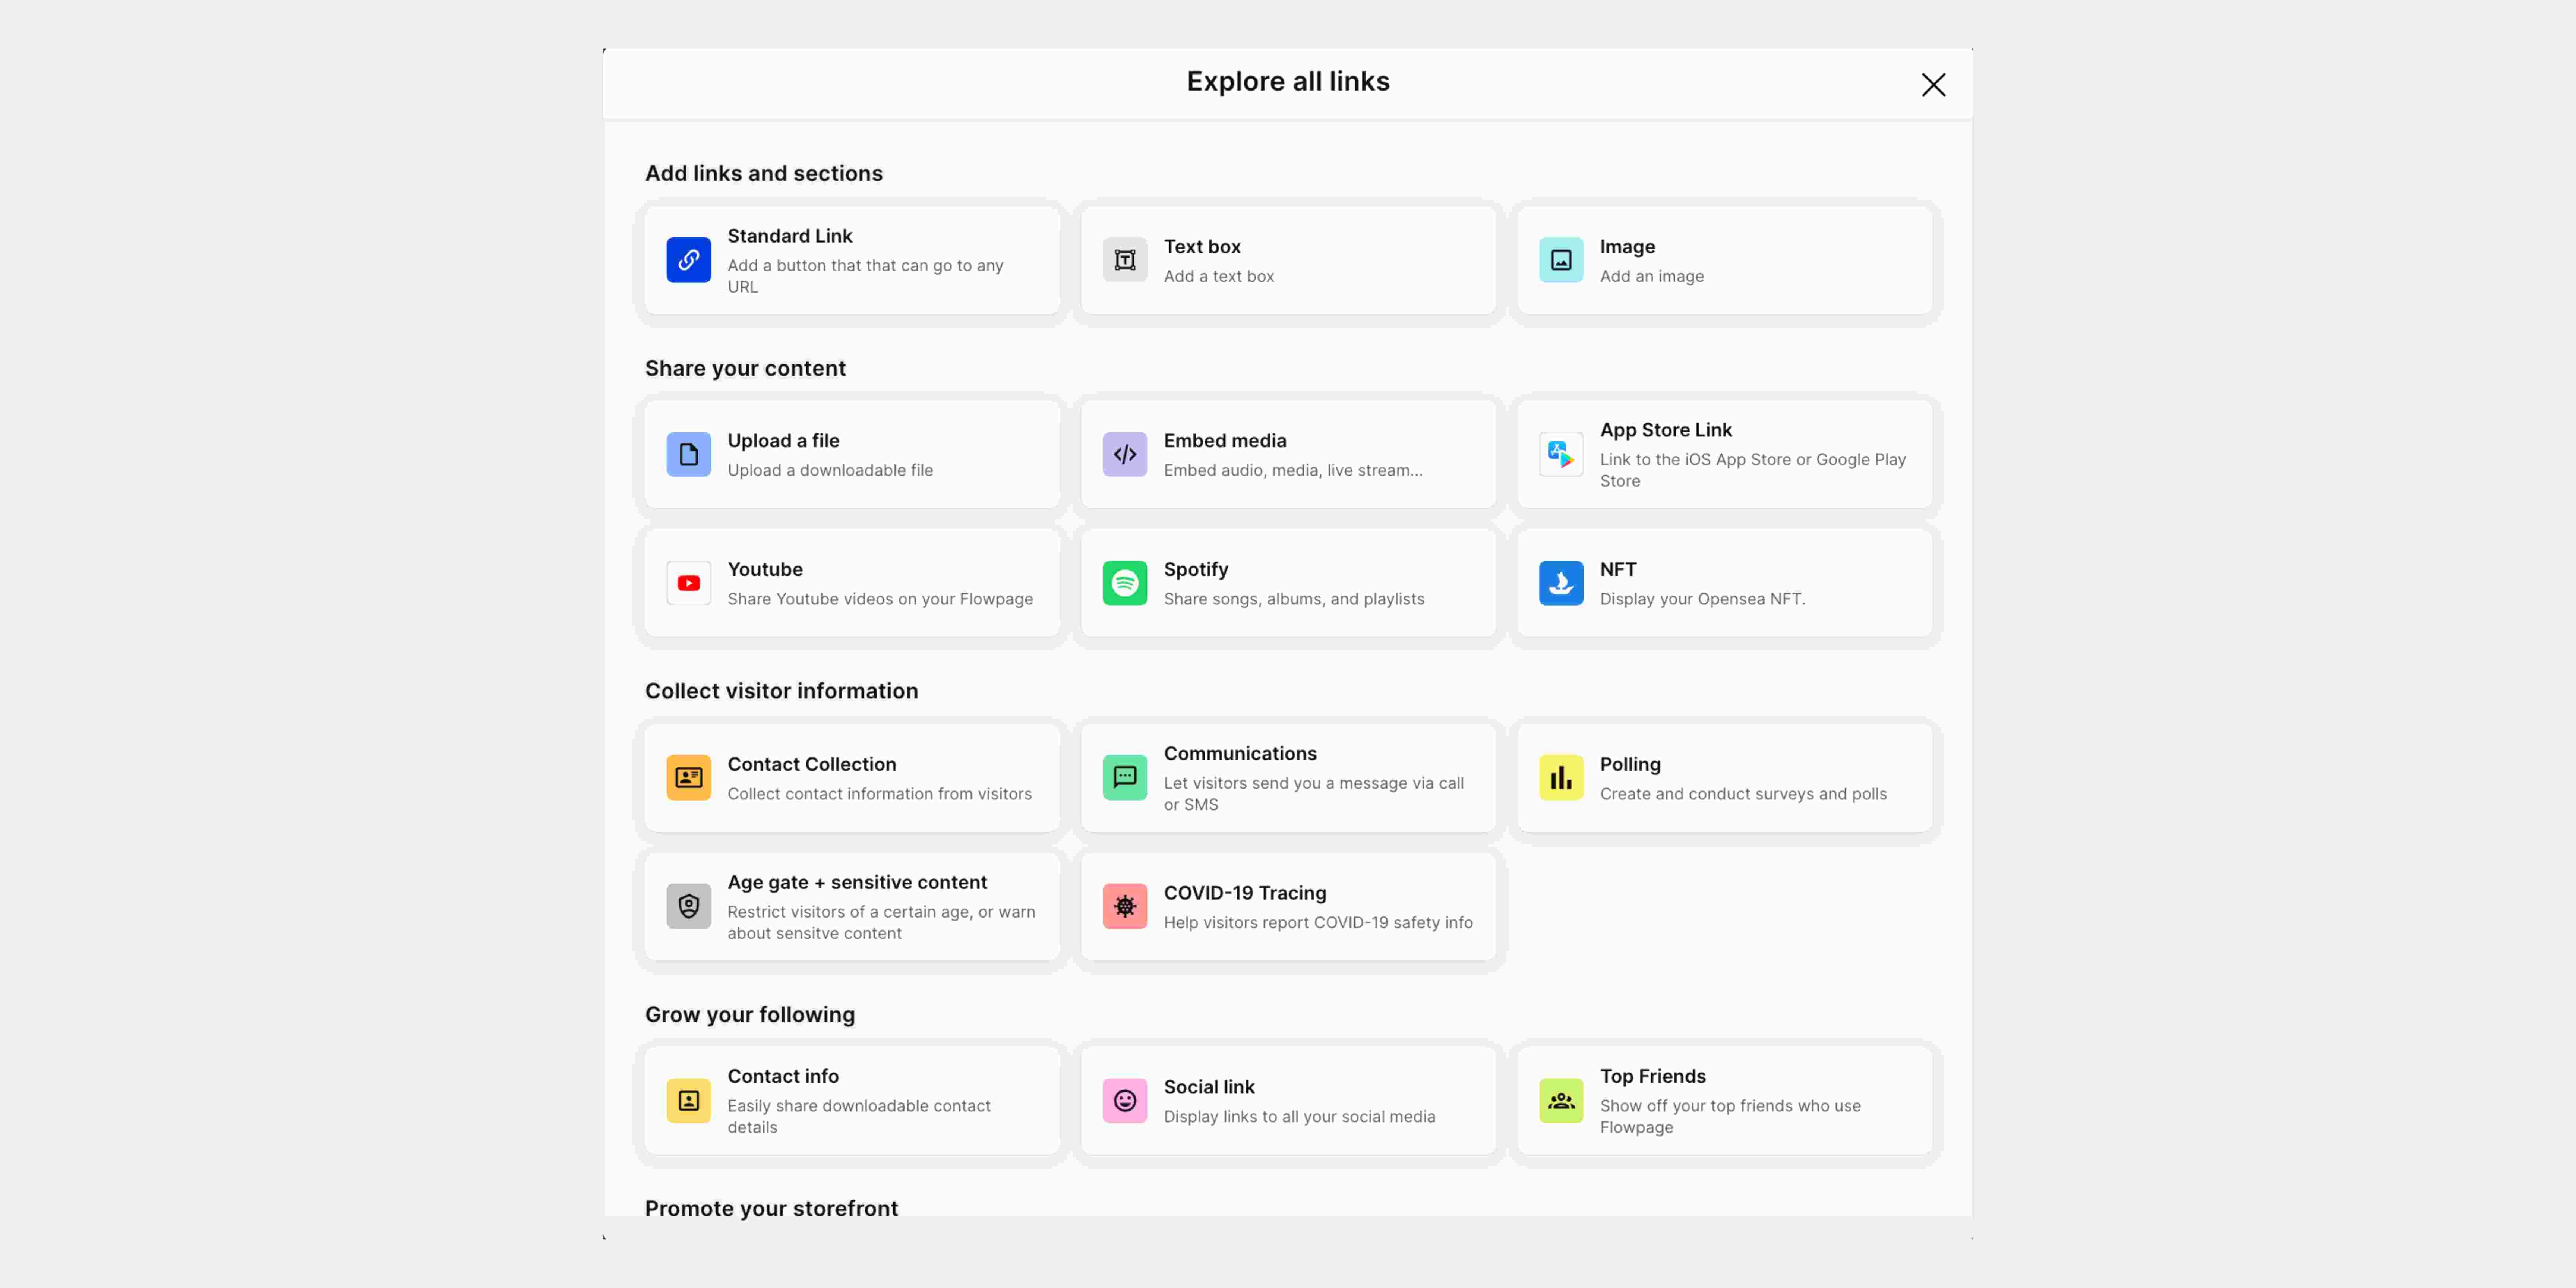Image resolution: width=2576 pixels, height=1288 pixels.
Task: Choose the Social link title
Action: (1209, 1087)
